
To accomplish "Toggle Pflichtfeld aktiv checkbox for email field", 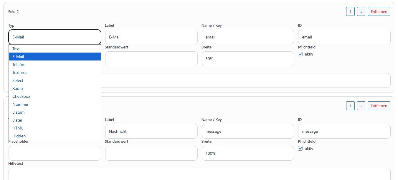I will [x=300, y=54].
